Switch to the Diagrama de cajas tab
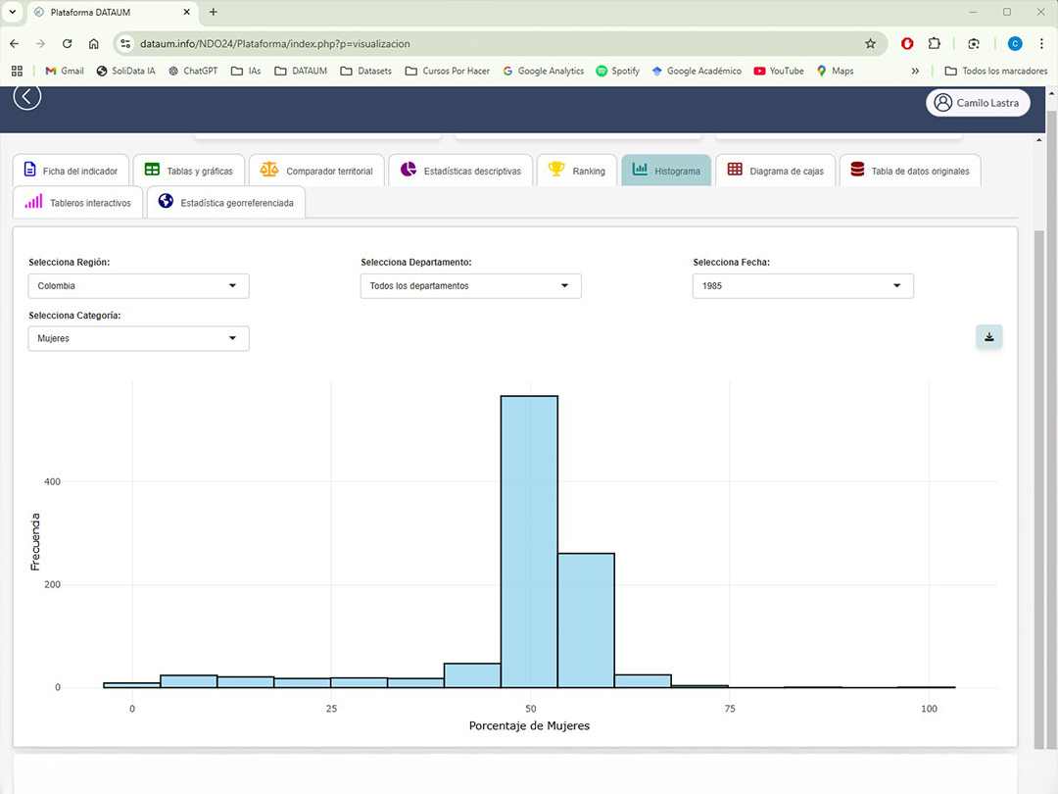 pyautogui.click(x=776, y=171)
